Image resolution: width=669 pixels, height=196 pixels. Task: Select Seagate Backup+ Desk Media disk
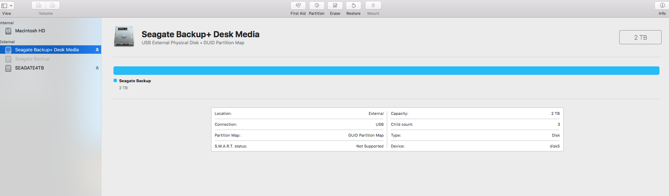[x=50, y=50]
